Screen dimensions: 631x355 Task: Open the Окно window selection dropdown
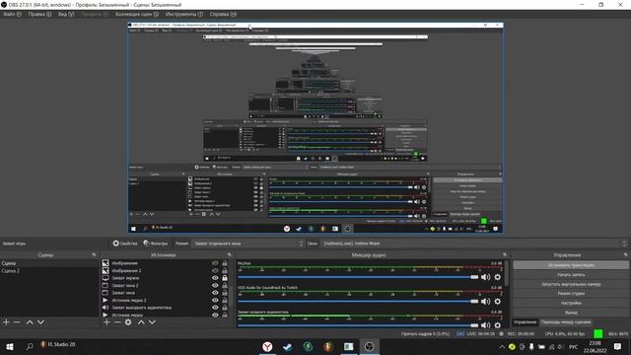(474, 244)
